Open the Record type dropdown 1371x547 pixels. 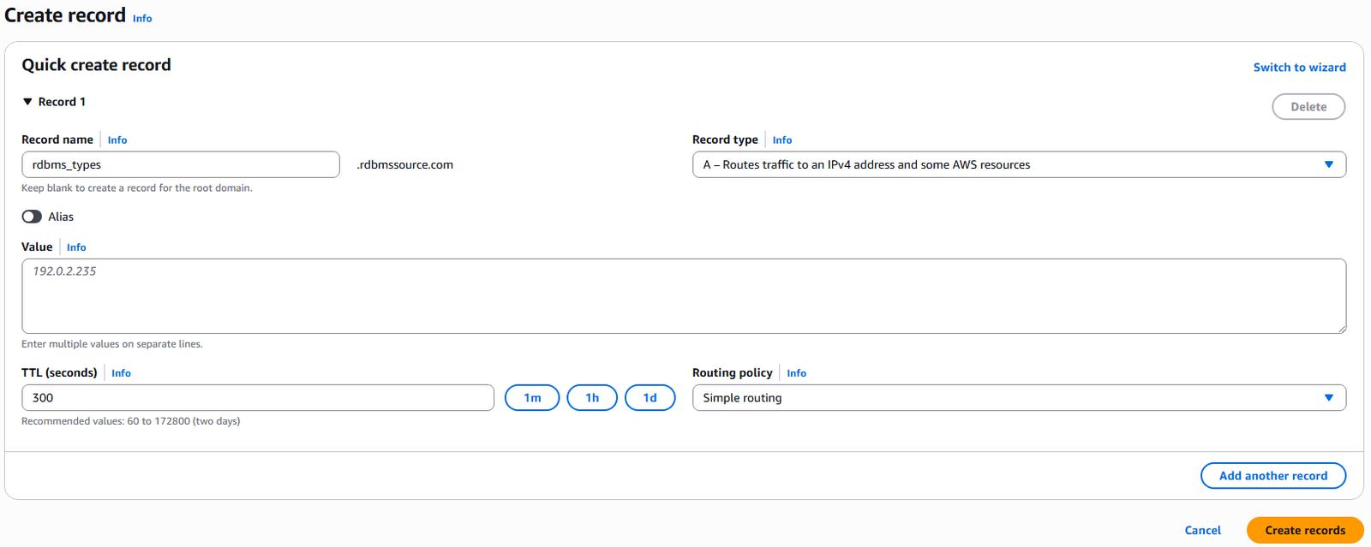(1019, 164)
